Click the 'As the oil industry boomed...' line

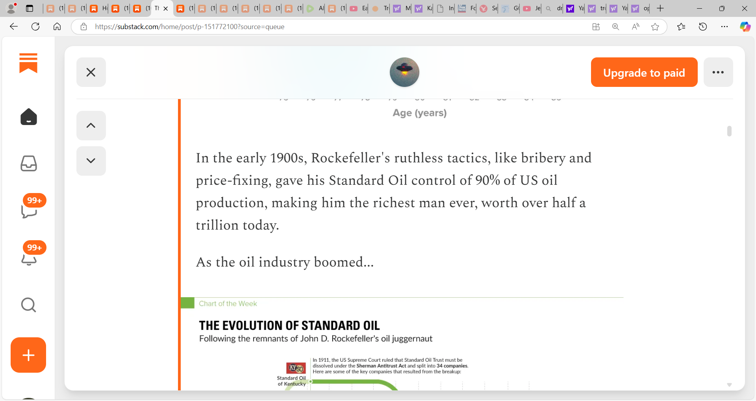click(x=285, y=262)
